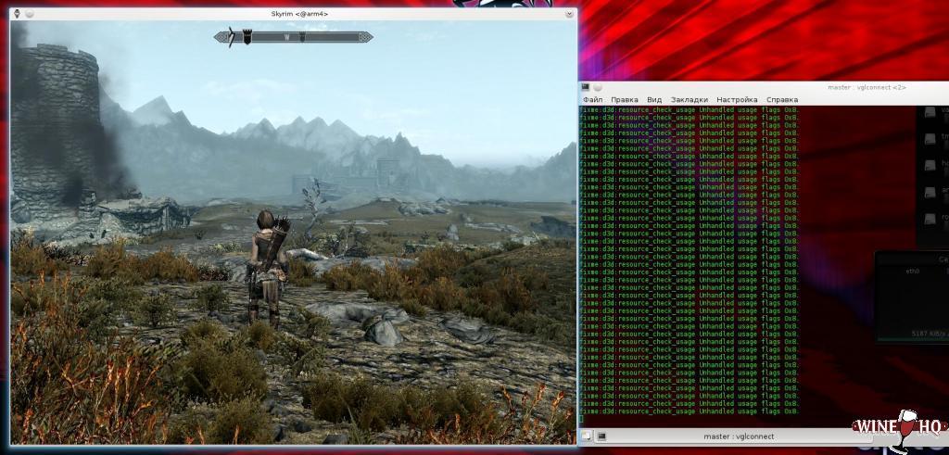Open the Настройка menu in Konsole
The image size is (949, 455).
[737, 100]
